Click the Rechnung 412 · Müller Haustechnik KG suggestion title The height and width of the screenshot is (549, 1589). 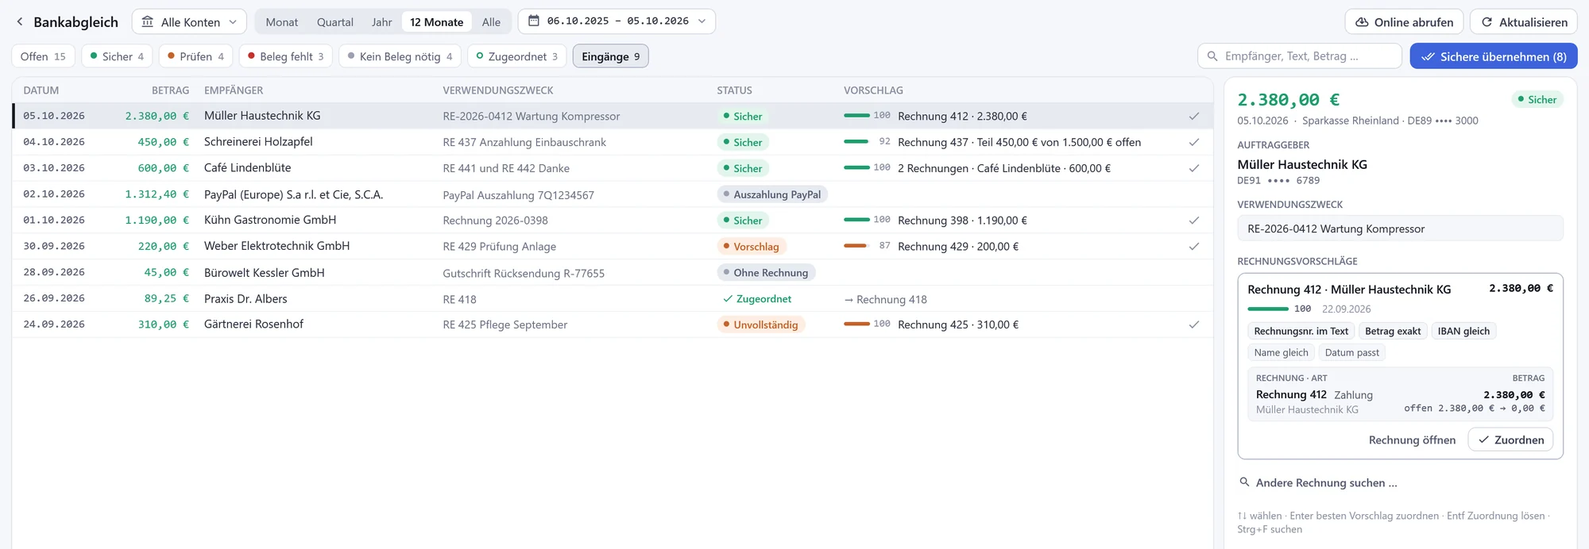pyautogui.click(x=1349, y=290)
